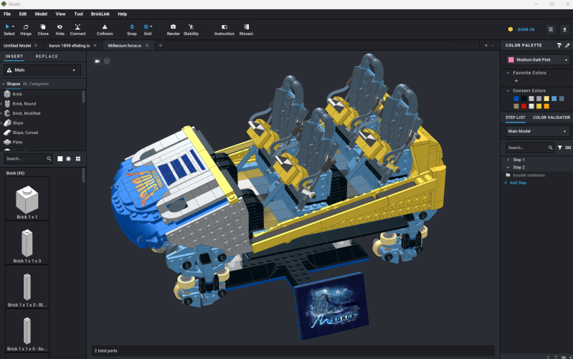Toggle the camera view button in viewport
Image resolution: width=573 pixels, height=359 pixels.
[x=97, y=61]
